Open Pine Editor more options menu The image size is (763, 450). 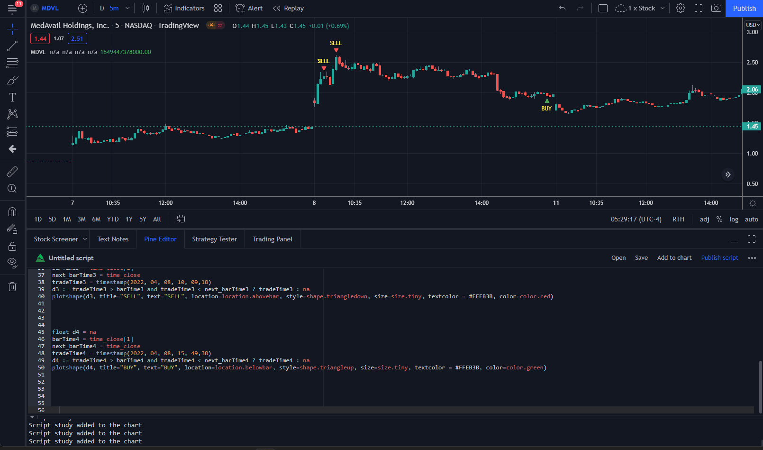tap(752, 258)
